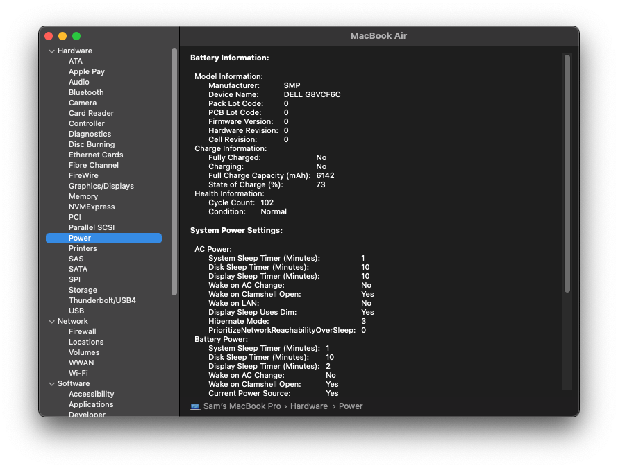Collapse the Hardware section chevron
The image size is (618, 468).
(51, 51)
